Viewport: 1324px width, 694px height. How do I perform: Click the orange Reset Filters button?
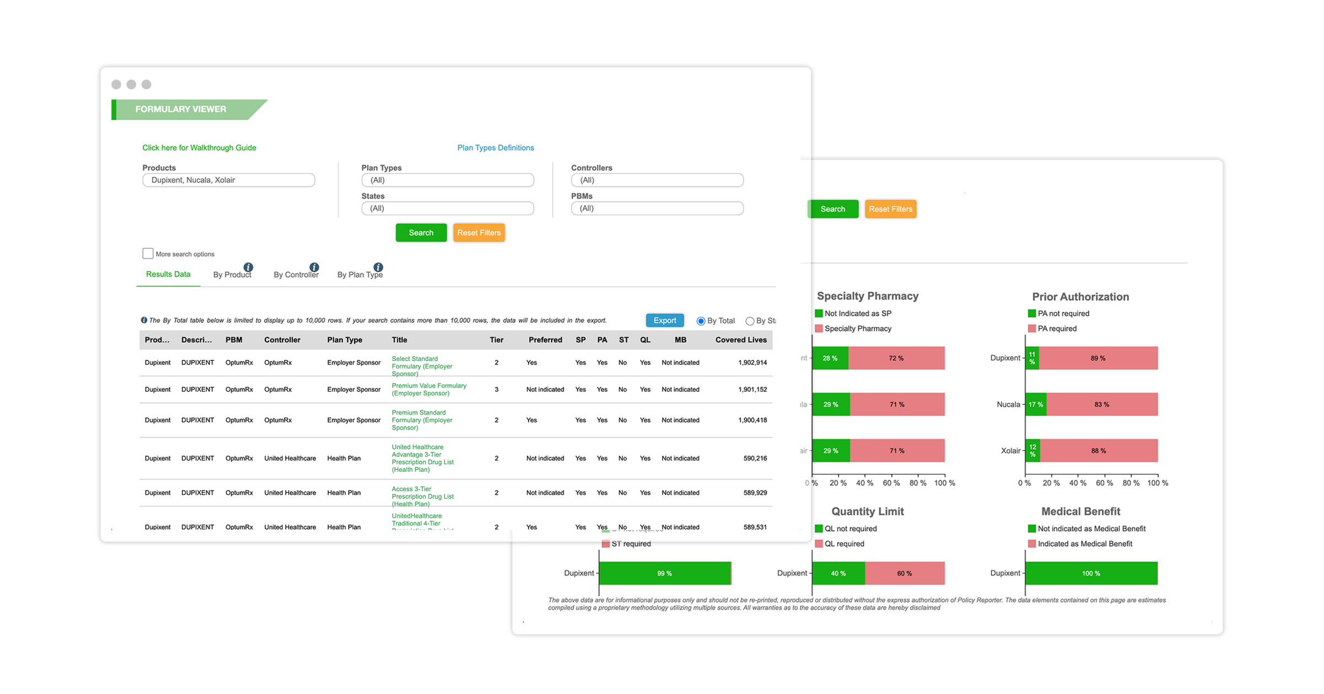[x=478, y=232]
